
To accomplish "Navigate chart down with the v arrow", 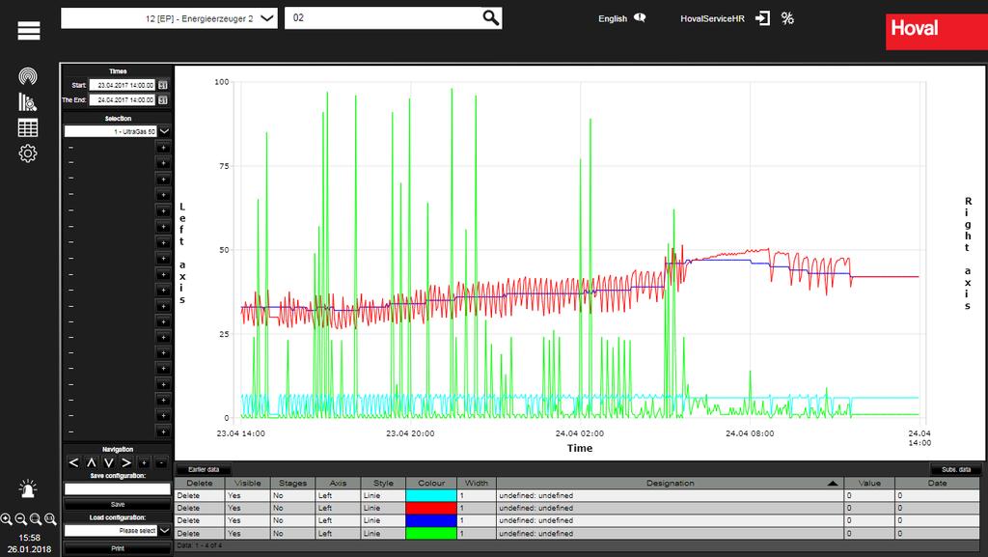I will pyautogui.click(x=108, y=462).
